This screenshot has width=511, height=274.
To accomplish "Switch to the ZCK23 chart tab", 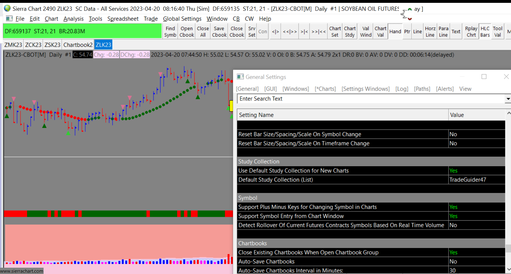I will click(x=33, y=45).
